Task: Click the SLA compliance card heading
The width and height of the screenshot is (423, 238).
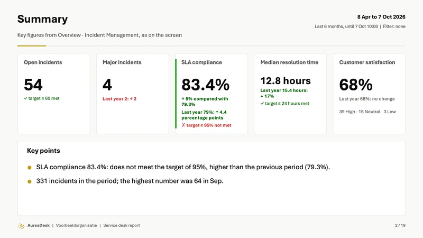Action: (201, 62)
